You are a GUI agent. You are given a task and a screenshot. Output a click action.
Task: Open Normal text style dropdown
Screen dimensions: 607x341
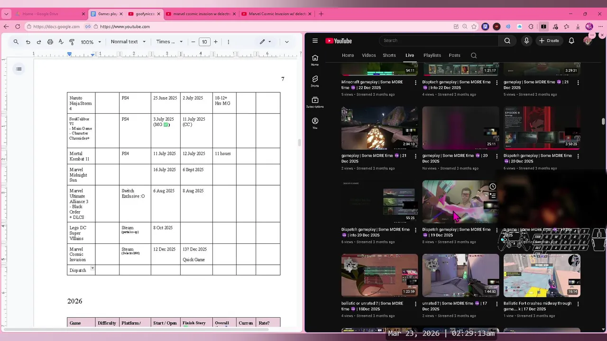pos(127,42)
